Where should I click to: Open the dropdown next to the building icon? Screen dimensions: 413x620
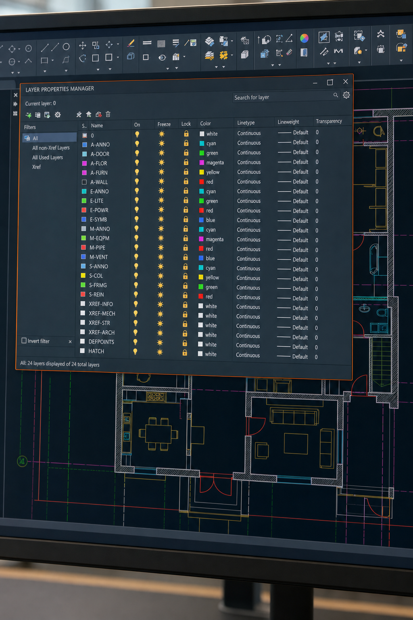(x=184, y=57)
